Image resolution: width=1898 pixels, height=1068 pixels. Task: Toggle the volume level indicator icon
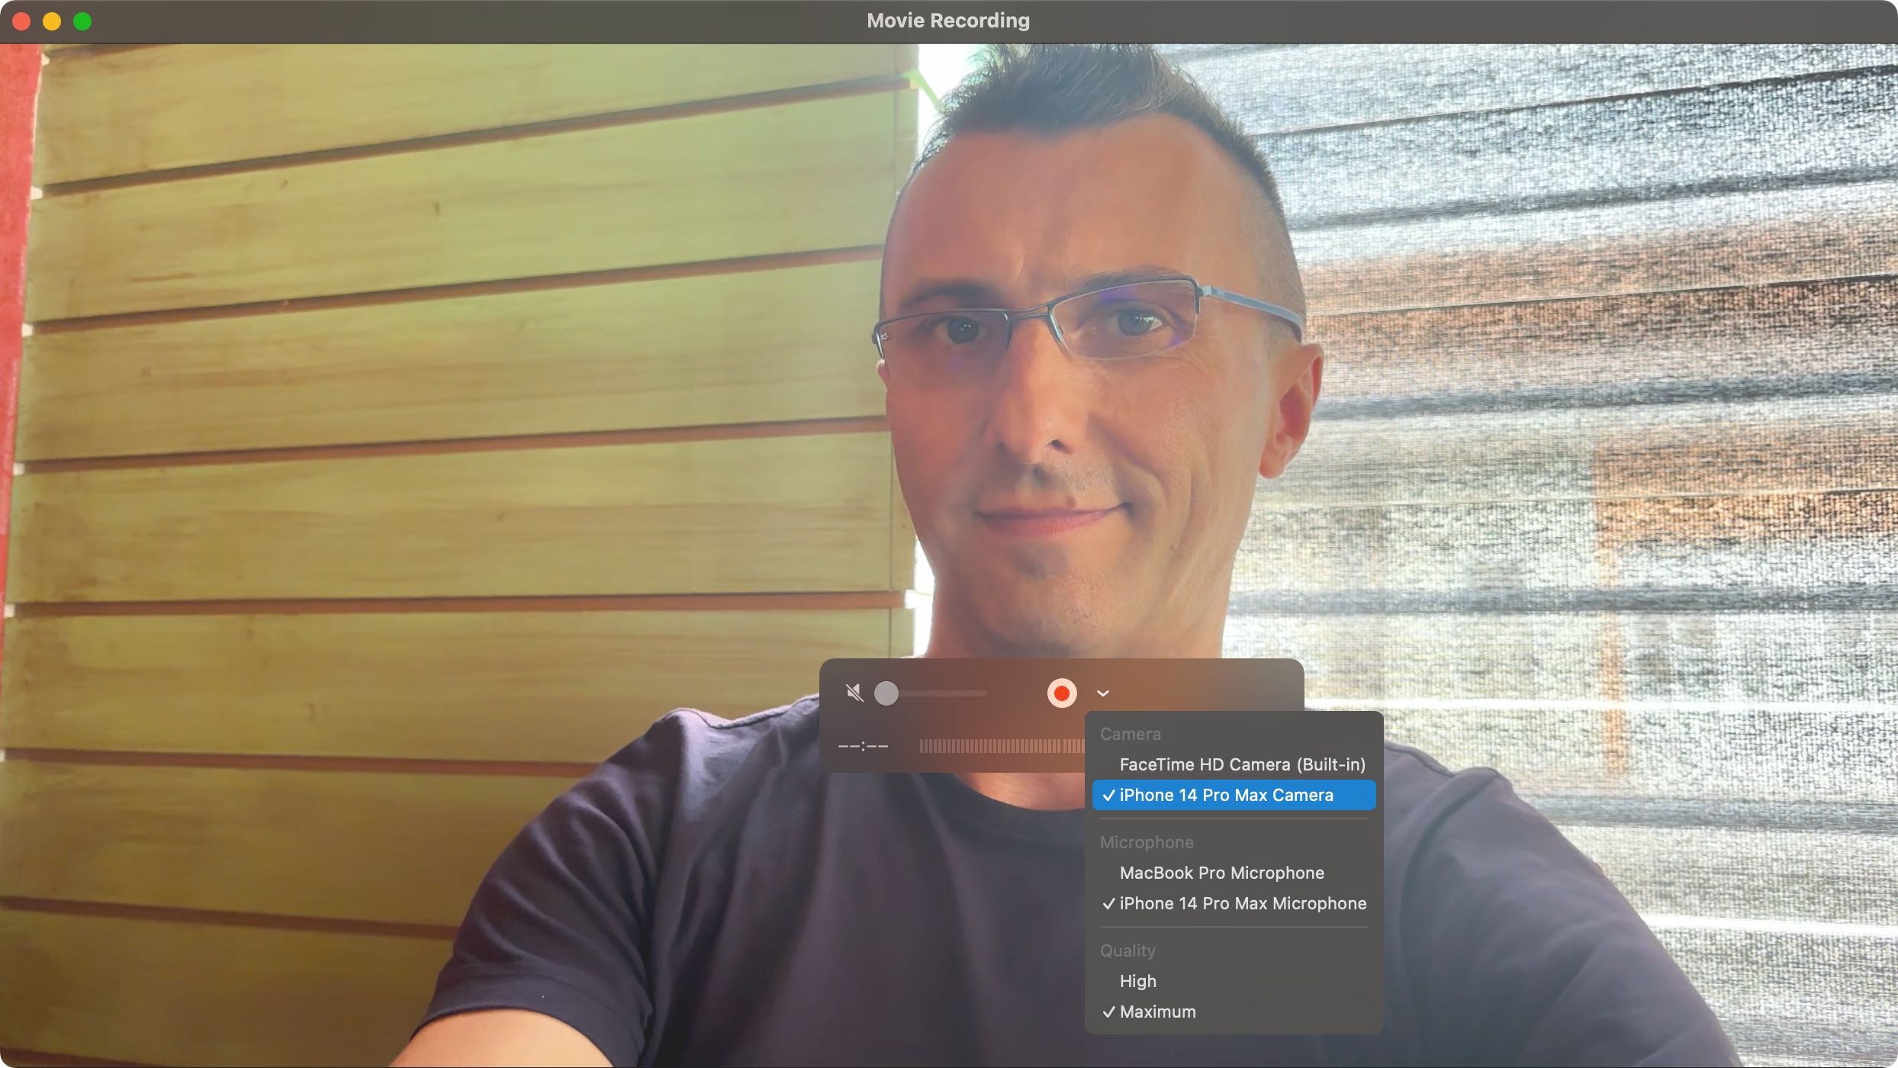[x=855, y=693]
